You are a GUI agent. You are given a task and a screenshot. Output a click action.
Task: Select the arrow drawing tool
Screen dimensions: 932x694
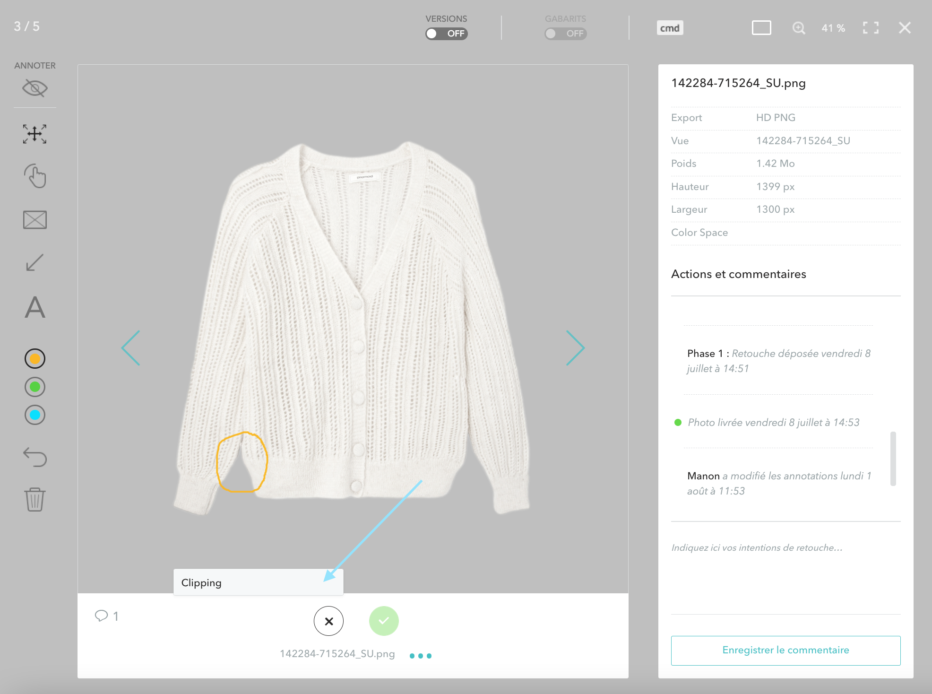pos(35,262)
